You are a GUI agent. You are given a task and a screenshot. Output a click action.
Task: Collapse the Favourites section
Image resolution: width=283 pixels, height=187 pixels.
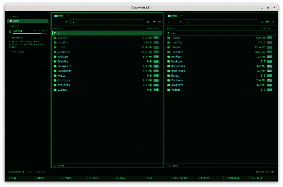pyautogui.click(x=9, y=38)
